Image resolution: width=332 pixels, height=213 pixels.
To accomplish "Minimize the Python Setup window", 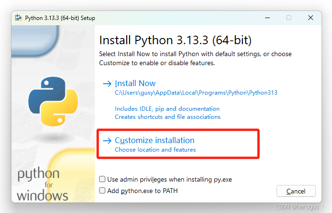I will point(267,18).
